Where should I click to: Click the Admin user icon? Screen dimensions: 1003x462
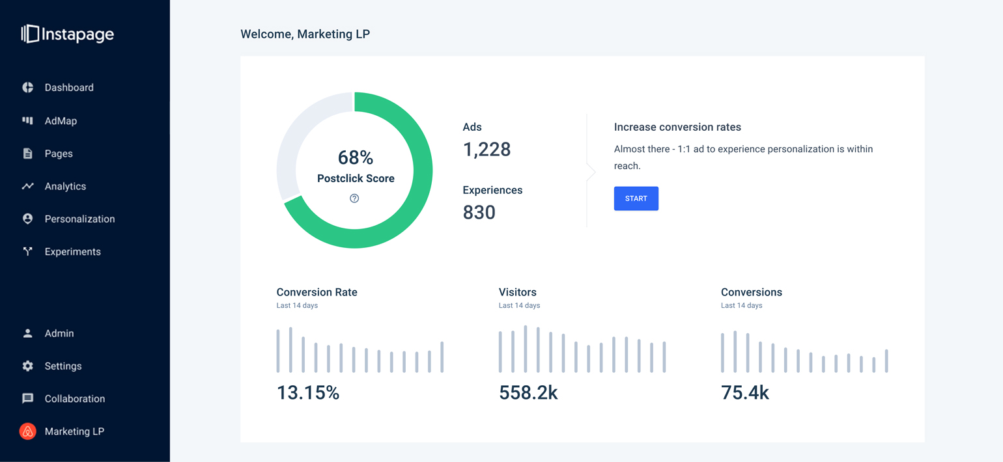[x=27, y=333]
